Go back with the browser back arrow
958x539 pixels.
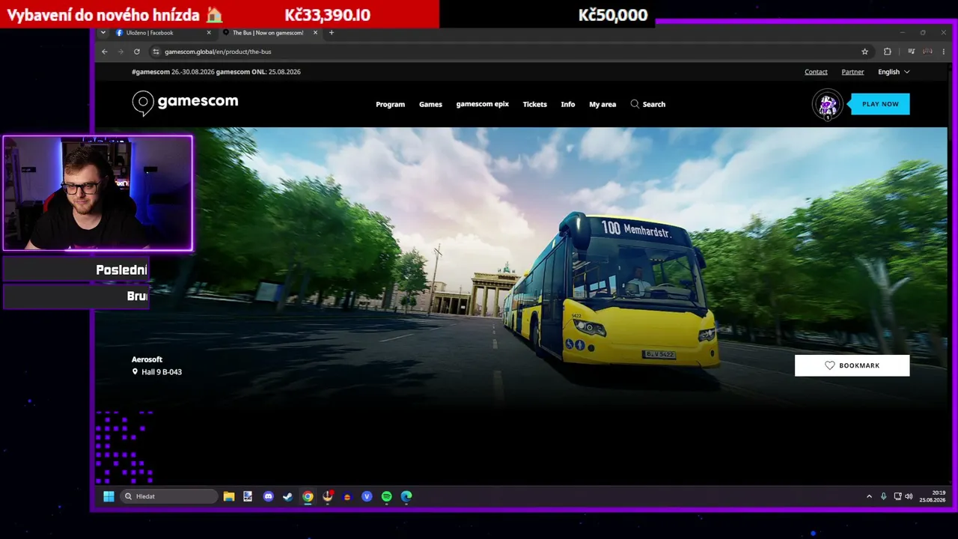tap(105, 52)
